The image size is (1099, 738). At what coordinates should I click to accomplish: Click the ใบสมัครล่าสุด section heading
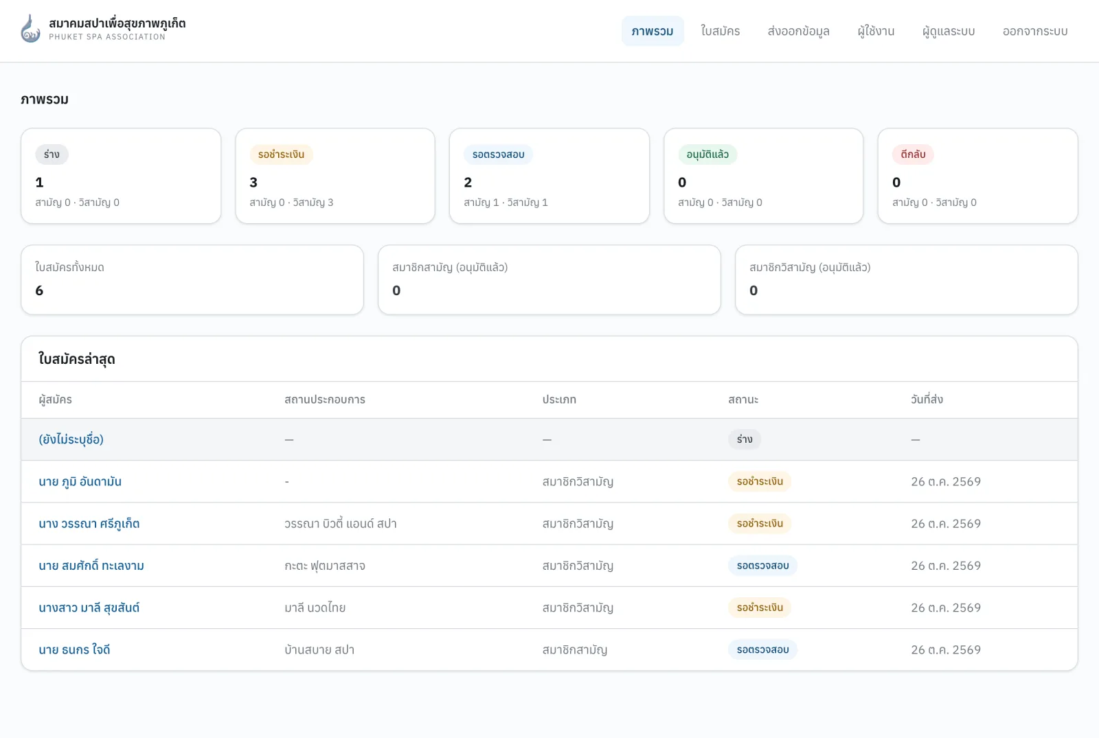click(x=77, y=359)
